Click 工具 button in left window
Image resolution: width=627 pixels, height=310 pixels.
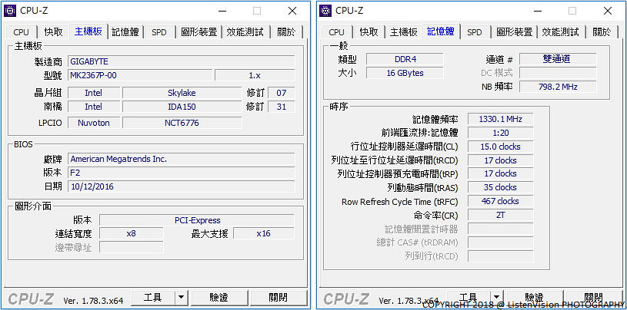click(x=153, y=298)
